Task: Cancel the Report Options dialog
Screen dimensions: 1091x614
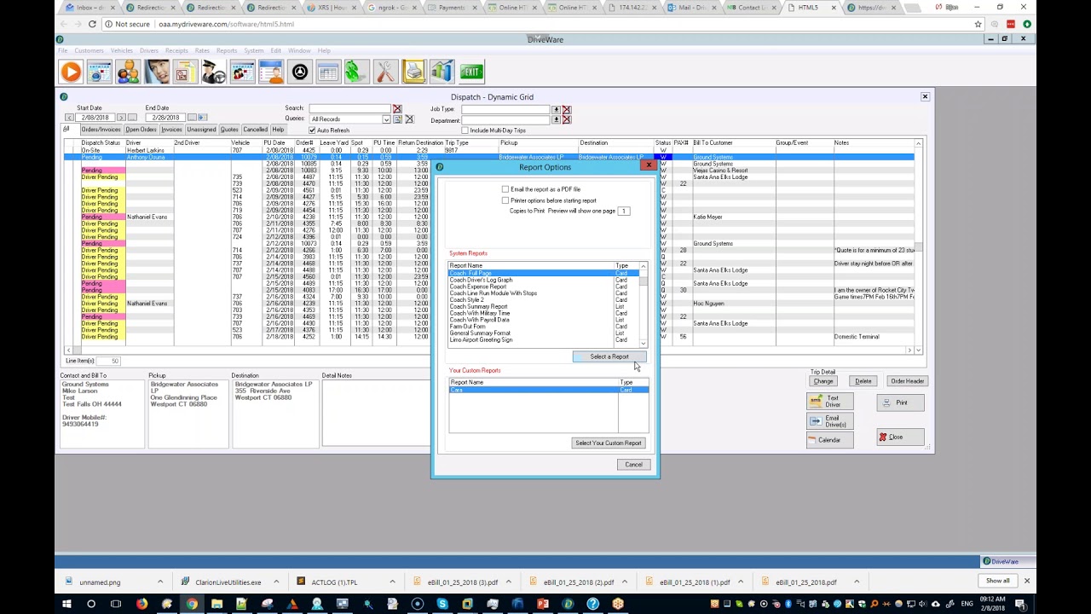Action: (x=633, y=465)
